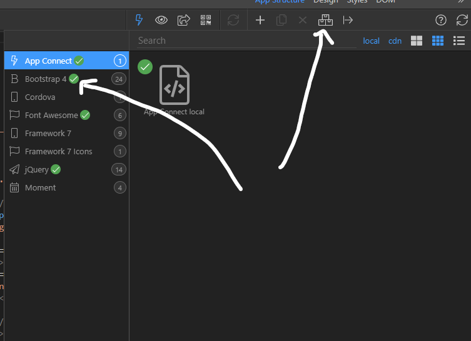
Task: Select Font Awesome in the list
Action: pyautogui.click(x=67, y=115)
